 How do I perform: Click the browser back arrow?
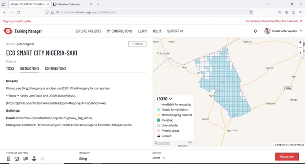point(4,12)
